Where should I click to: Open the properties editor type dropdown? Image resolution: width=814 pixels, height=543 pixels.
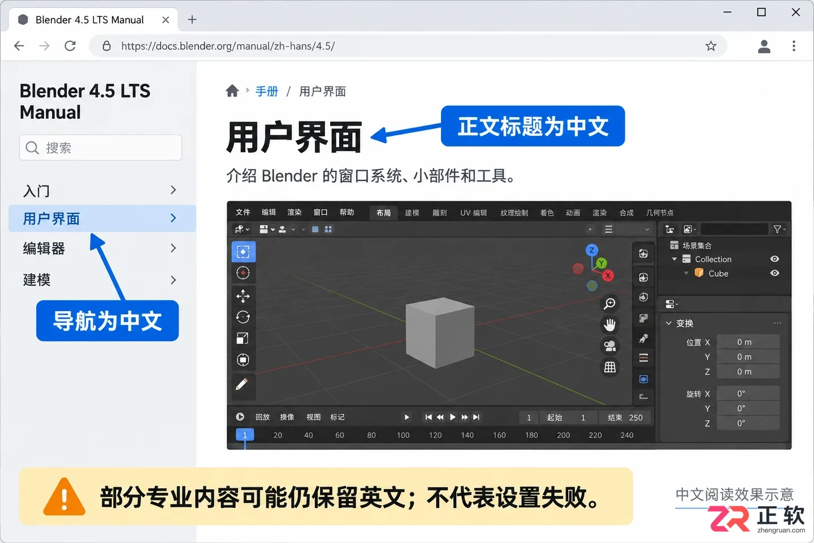[x=672, y=304]
